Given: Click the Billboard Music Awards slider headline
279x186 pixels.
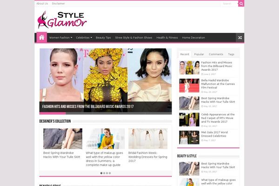Looking at the screenshot, I should click(x=88, y=106).
